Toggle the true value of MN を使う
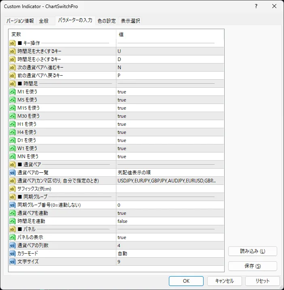Screen dimensions: 284x290 (170, 157)
